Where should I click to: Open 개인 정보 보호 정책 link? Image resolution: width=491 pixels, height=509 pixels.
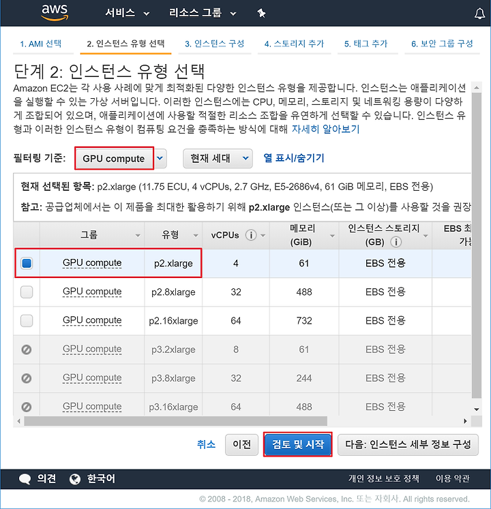coord(384,478)
